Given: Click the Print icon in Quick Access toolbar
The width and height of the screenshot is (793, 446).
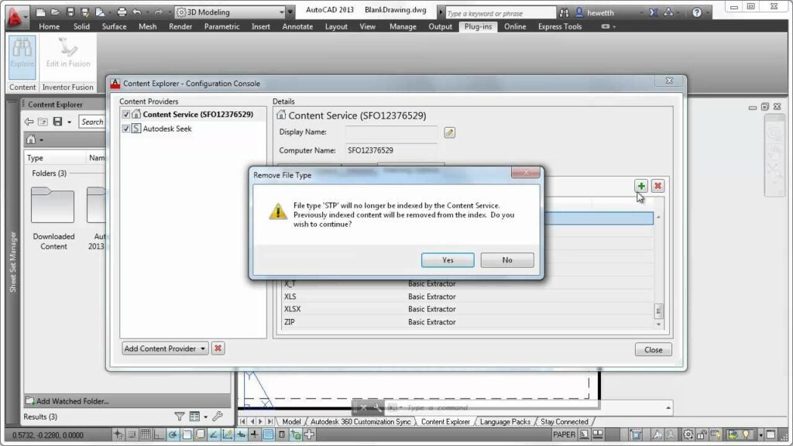Looking at the screenshot, I should click(122, 12).
